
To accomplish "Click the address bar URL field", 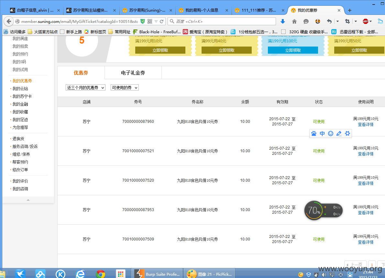I will pos(80,21).
